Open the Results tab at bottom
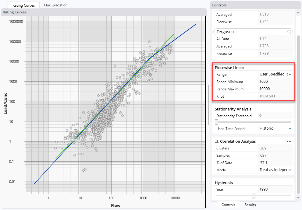 click(250, 205)
